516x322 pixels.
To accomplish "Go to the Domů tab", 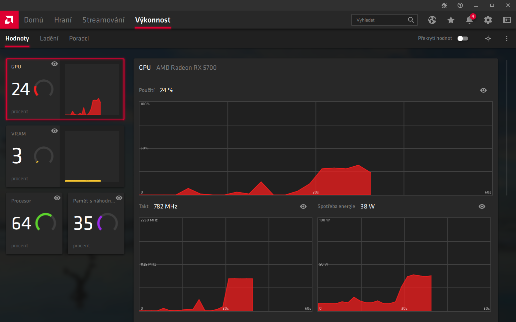I will point(34,20).
